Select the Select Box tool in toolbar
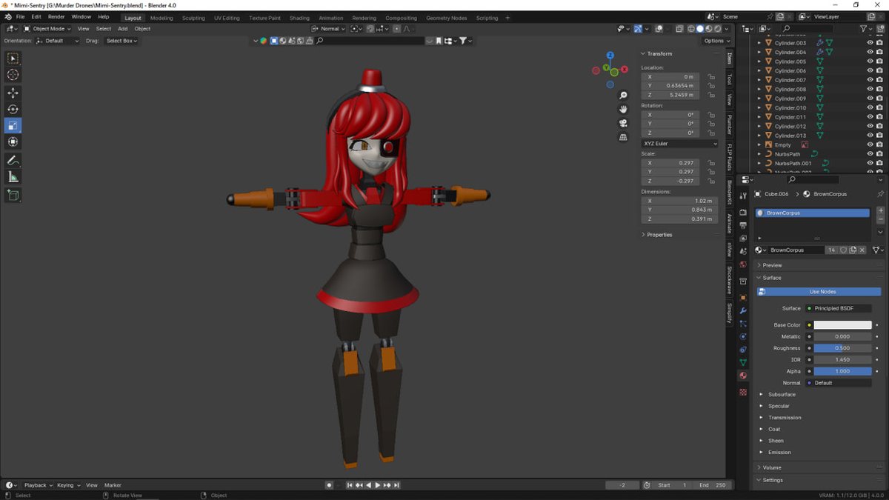Screen dimensions: 889x500 click(13, 58)
